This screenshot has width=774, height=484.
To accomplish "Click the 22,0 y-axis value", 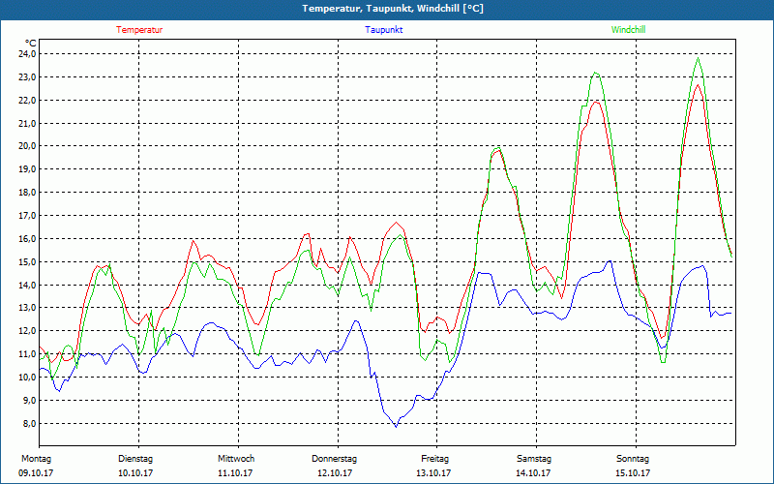I will [27, 101].
